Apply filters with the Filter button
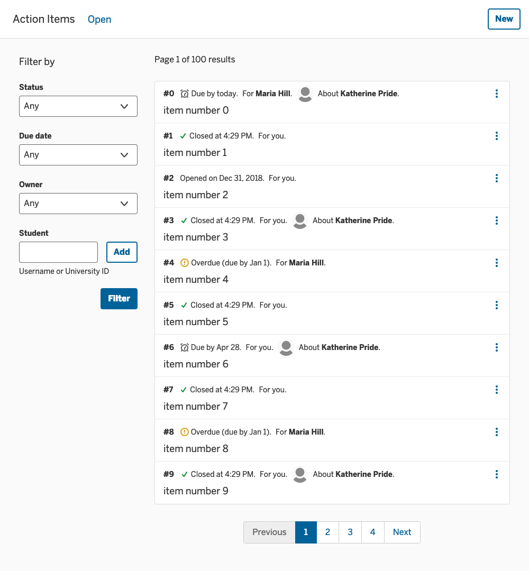Image resolution: width=529 pixels, height=571 pixels. [x=119, y=299]
